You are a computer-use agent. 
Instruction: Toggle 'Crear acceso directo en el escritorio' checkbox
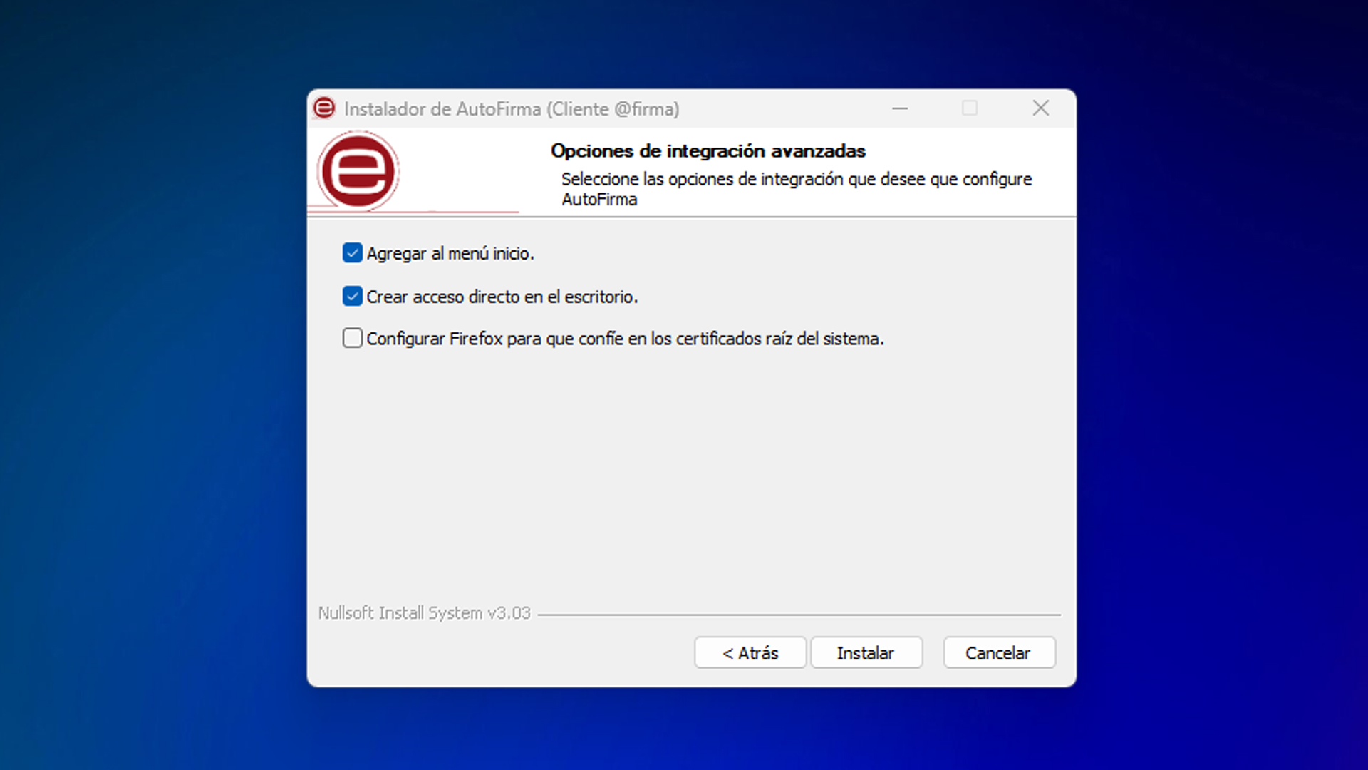click(353, 296)
